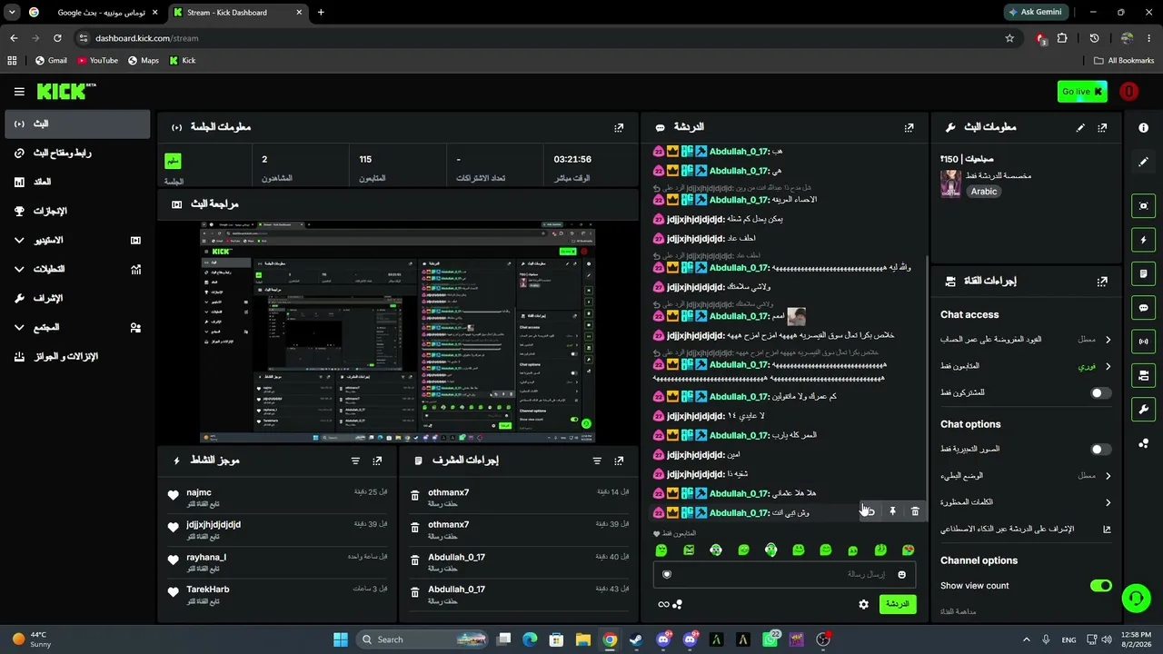Click the Arabic language tag

click(x=984, y=192)
